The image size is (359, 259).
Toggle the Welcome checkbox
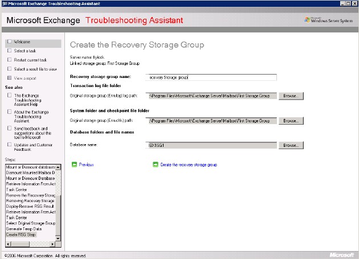[9, 42]
